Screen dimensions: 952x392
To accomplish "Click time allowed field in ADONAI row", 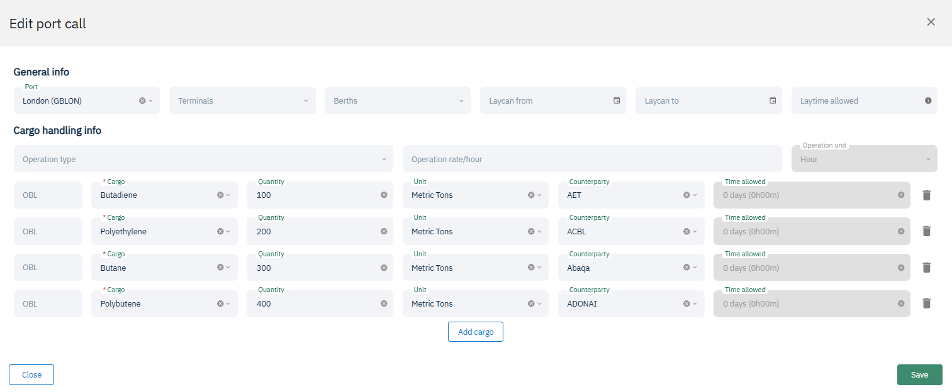I will [x=812, y=303].
